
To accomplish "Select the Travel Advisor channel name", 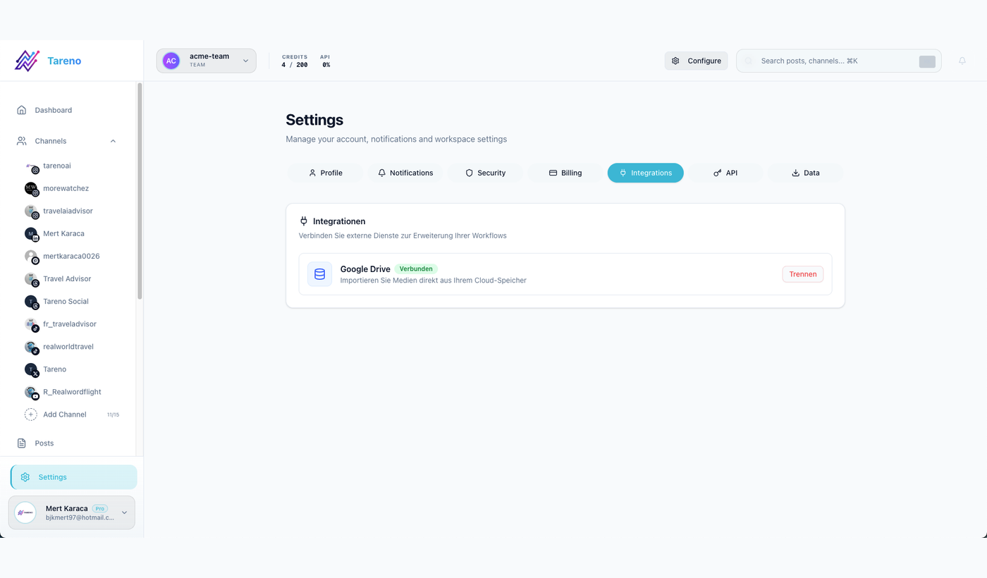I will [x=67, y=278].
